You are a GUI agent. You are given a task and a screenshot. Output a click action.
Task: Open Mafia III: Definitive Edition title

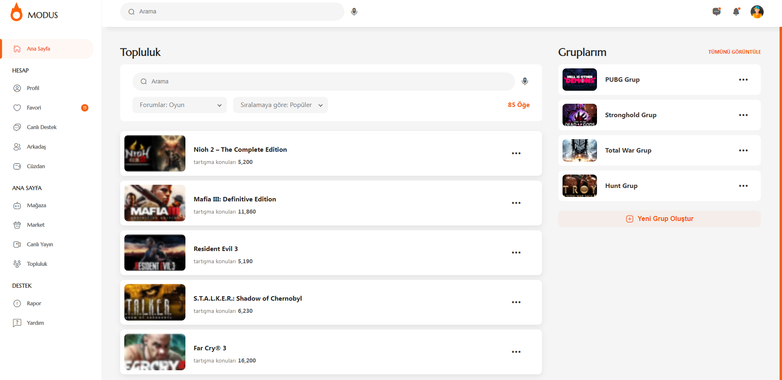235,199
